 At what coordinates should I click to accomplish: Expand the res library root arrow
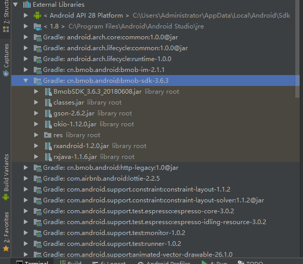pyautogui.click(x=36, y=135)
